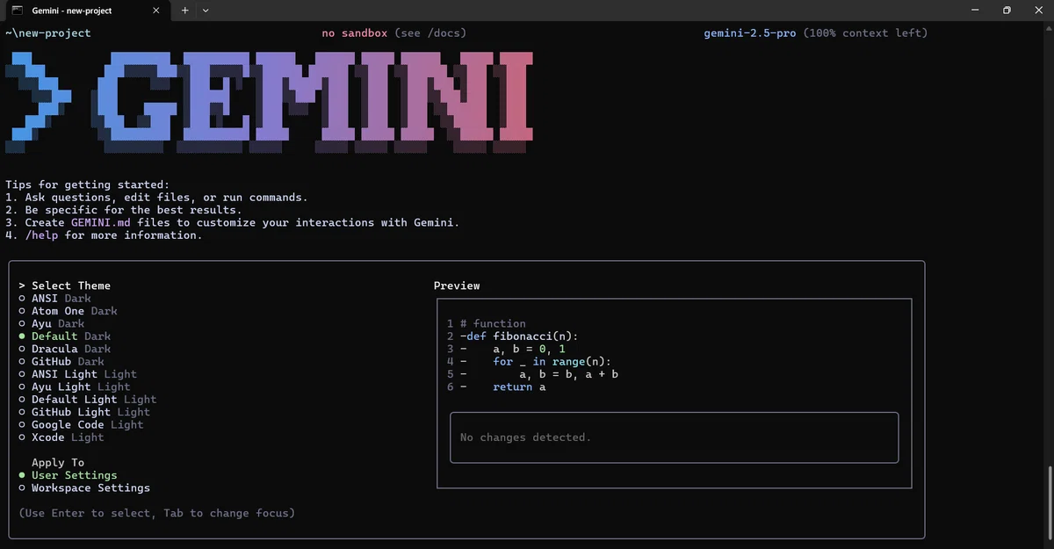1054x549 pixels.
Task: Choose Workspace Settings under Apply To
Action: pos(83,488)
